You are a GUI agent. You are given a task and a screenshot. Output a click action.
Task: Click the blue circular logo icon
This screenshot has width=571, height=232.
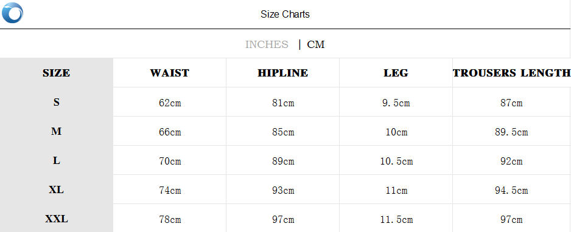pos(12,13)
